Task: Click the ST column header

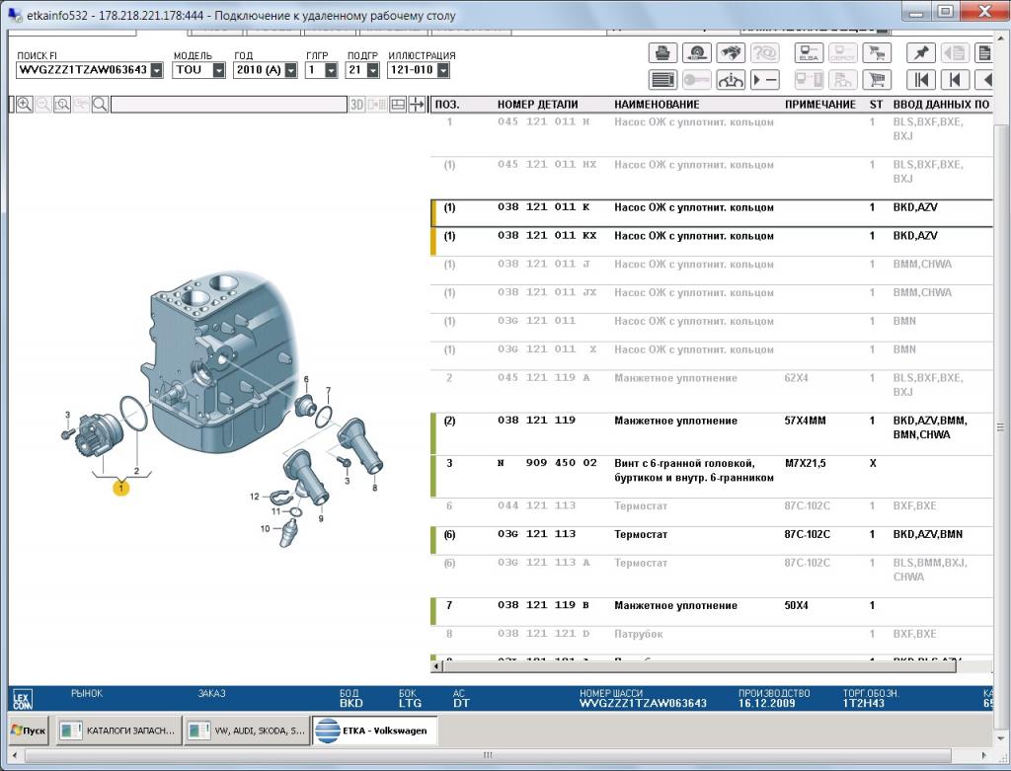Action: click(x=876, y=105)
